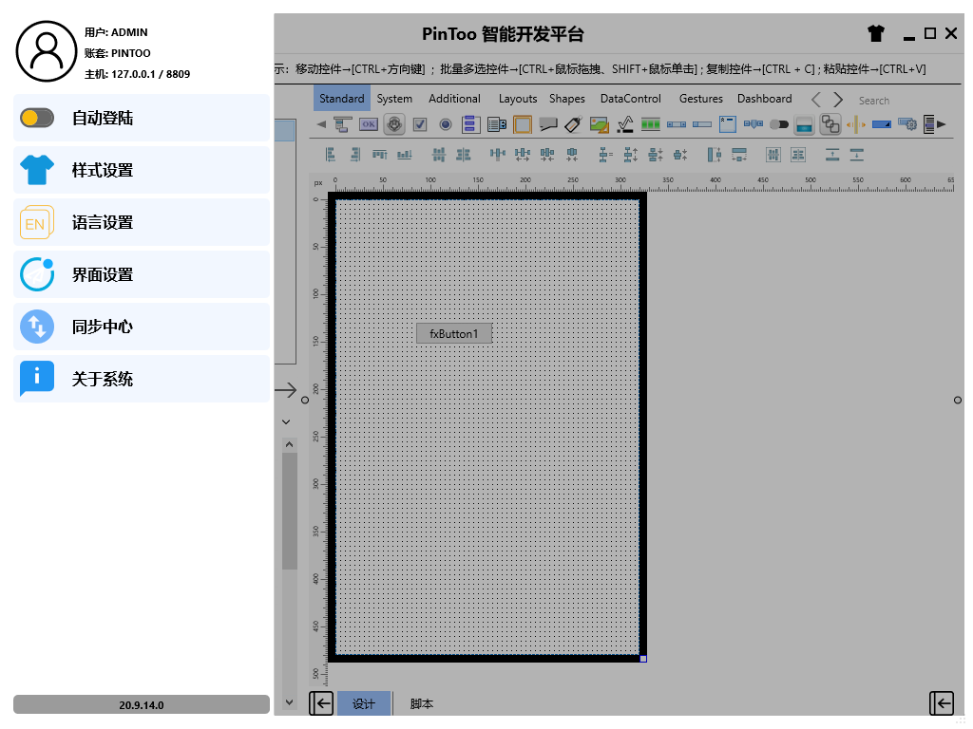973x729 pixels.
Task: Open the DataControl palette tab
Action: [x=631, y=99]
